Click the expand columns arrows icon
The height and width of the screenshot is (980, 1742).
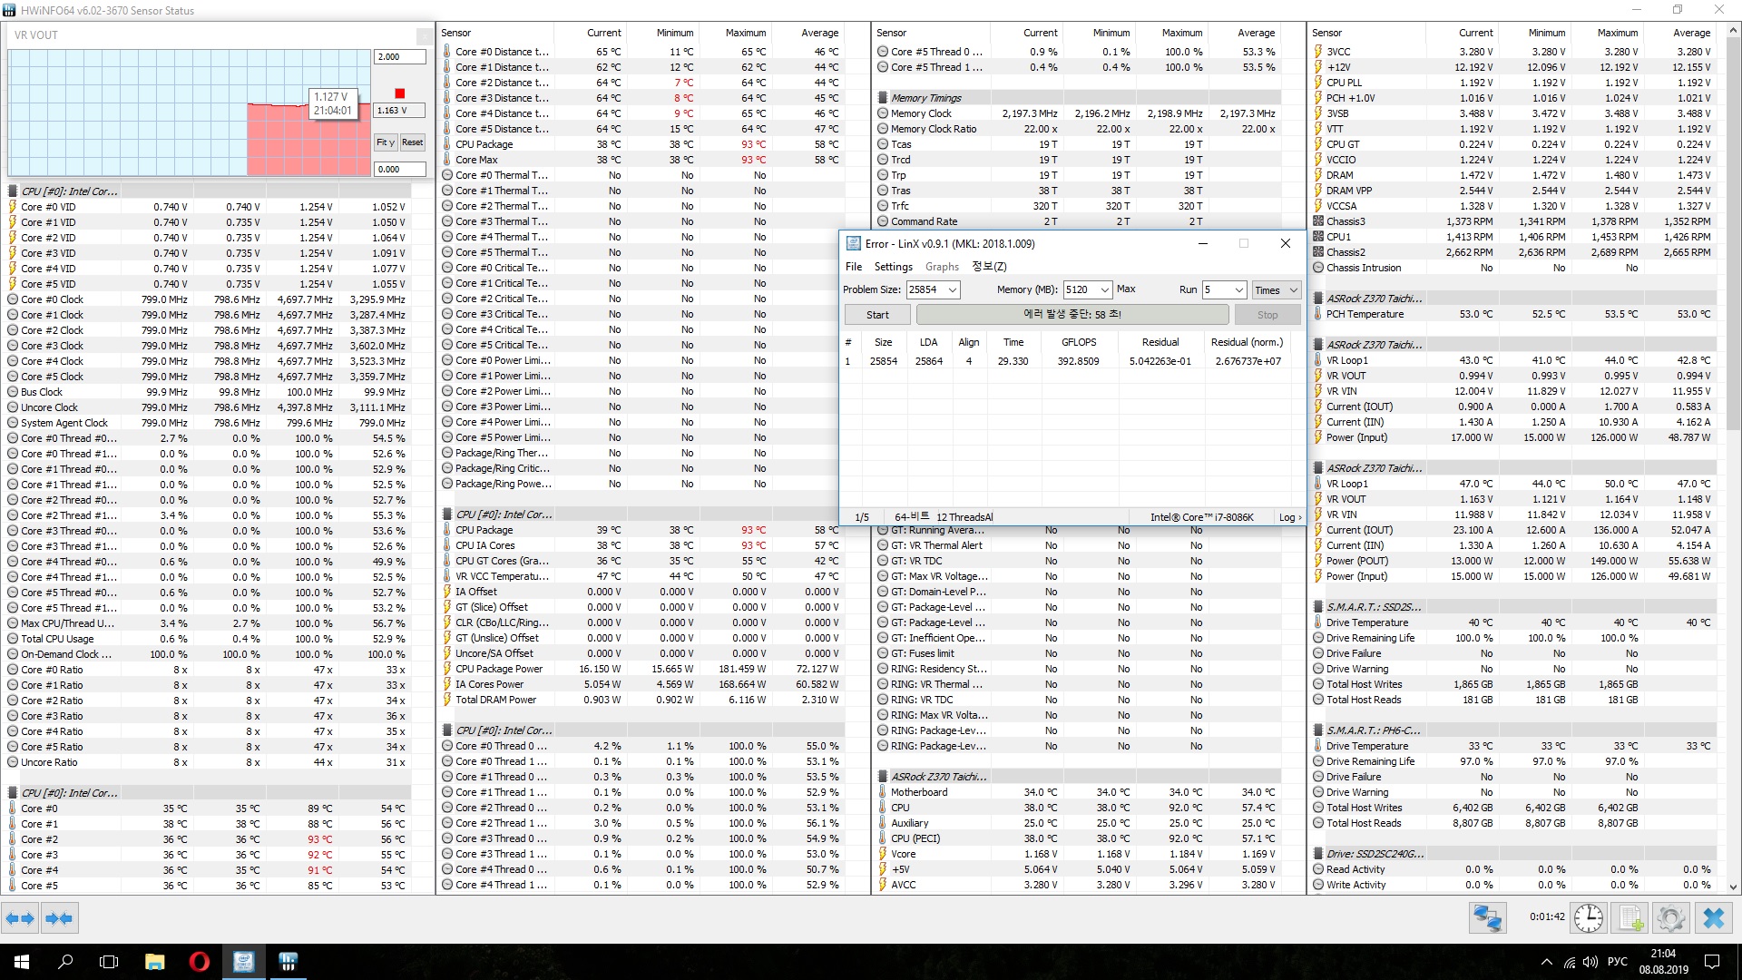coord(21,918)
